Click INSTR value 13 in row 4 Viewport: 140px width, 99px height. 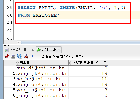pyautogui.click(x=88, y=85)
